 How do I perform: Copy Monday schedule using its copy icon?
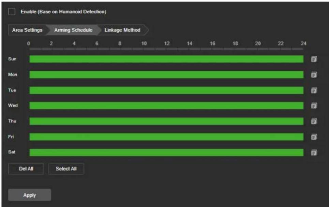[314, 75]
